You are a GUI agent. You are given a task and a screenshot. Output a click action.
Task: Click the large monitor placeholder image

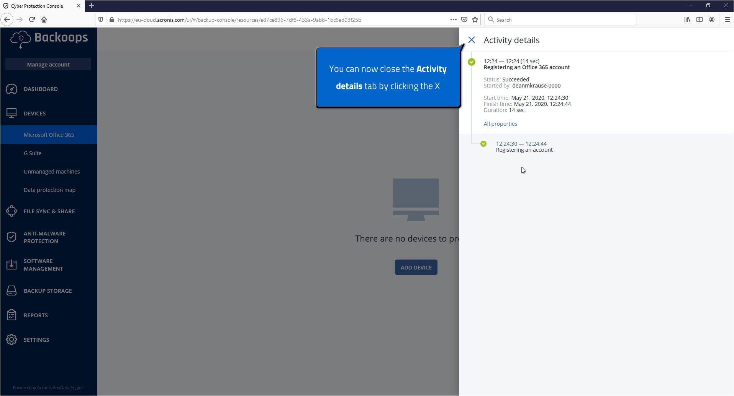point(416,200)
